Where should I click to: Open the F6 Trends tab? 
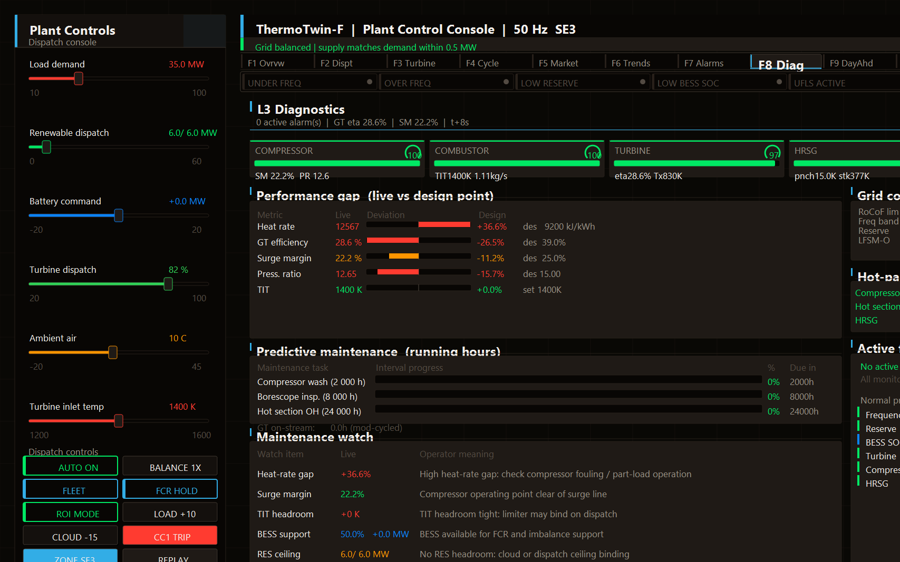[x=641, y=62]
